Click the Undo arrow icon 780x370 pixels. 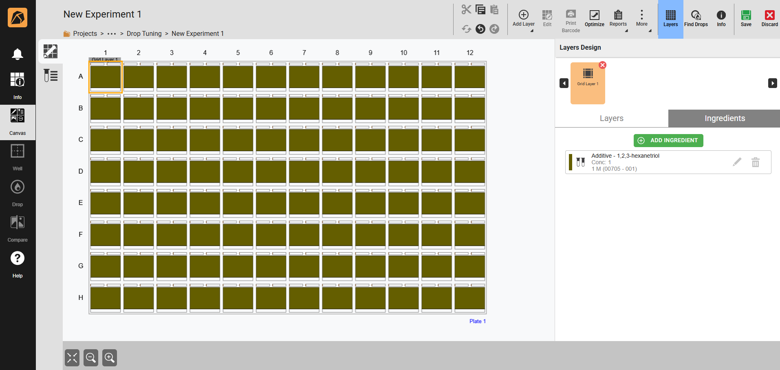(480, 29)
